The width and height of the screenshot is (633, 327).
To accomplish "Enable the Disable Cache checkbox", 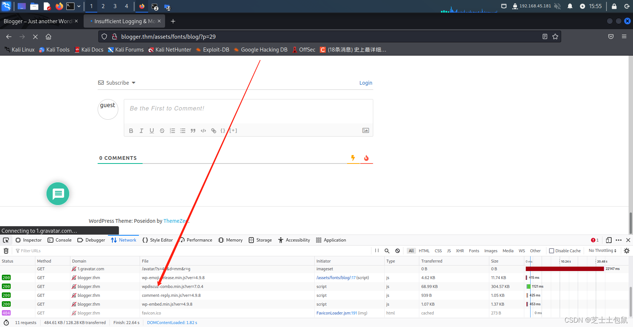I will coord(552,251).
